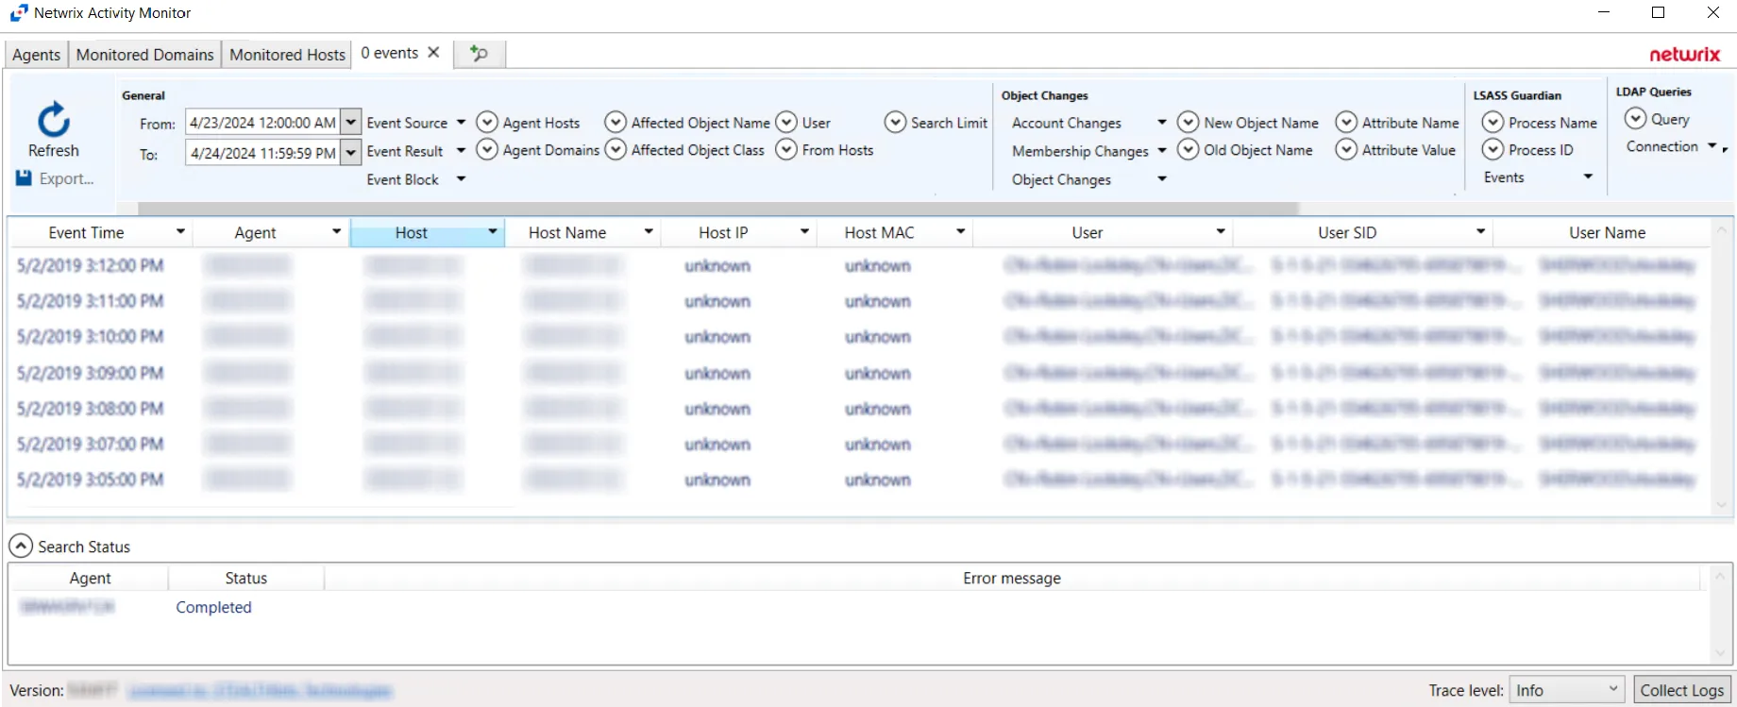Collapse the Search Status section
Image resolution: width=1737 pixels, height=707 pixels.
coord(20,547)
